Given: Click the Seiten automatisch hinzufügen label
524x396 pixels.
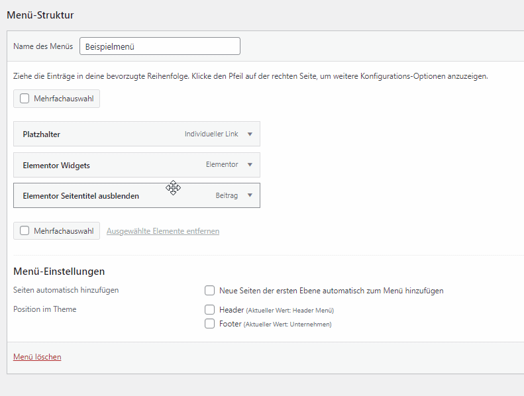Looking at the screenshot, I should (66, 290).
